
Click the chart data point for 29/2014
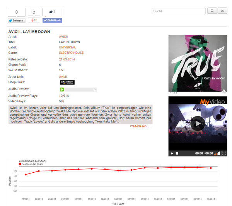pyautogui.click(x=65, y=170)
